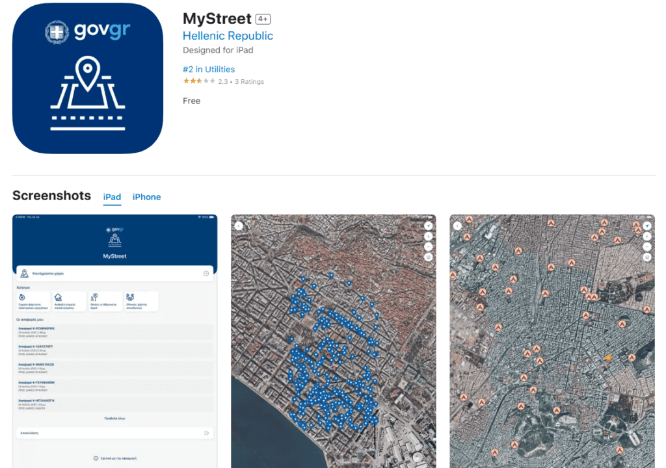Click the large MyStreet govgr app icon
666x468 pixels.
coord(88,79)
